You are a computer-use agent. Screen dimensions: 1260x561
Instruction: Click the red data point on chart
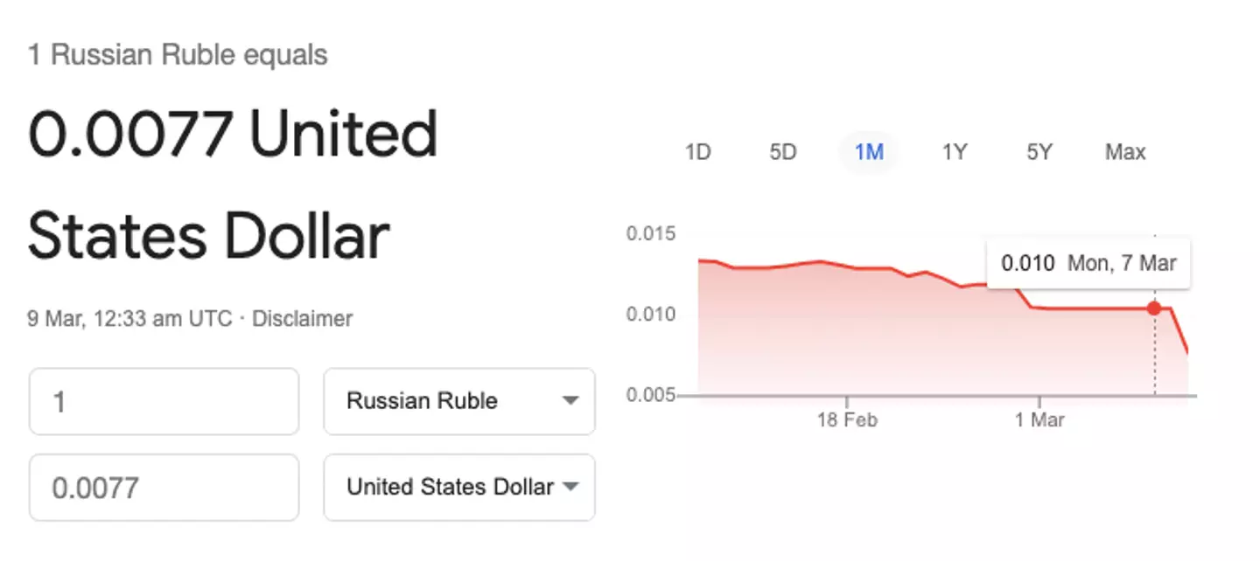1154,308
